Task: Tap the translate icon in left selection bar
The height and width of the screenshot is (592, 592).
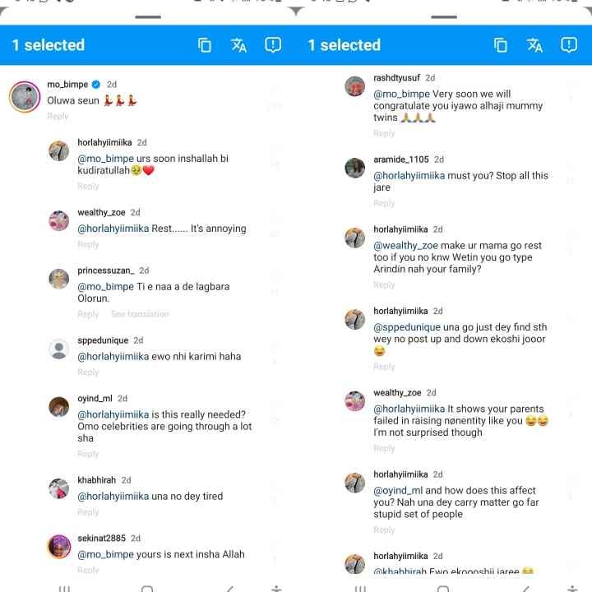Action: 238,45
